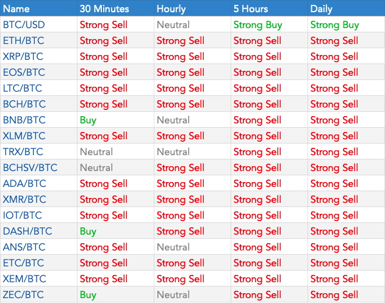Select DASH/BTC 30 Minutes Buy cell
Viewport: 385px width, 303px height.
click(x=88, y=232)
